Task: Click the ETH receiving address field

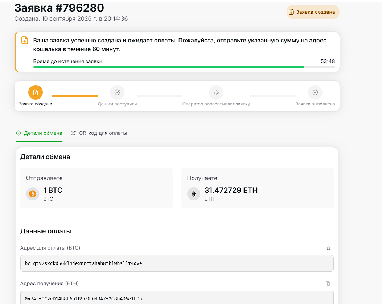Action: click(177, 297)
